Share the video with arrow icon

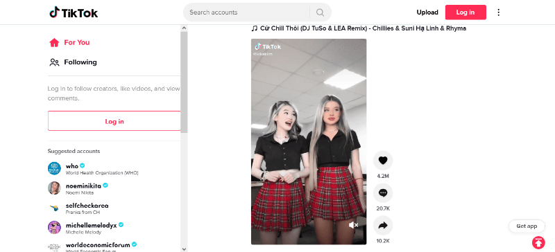[x=383, y=226]
